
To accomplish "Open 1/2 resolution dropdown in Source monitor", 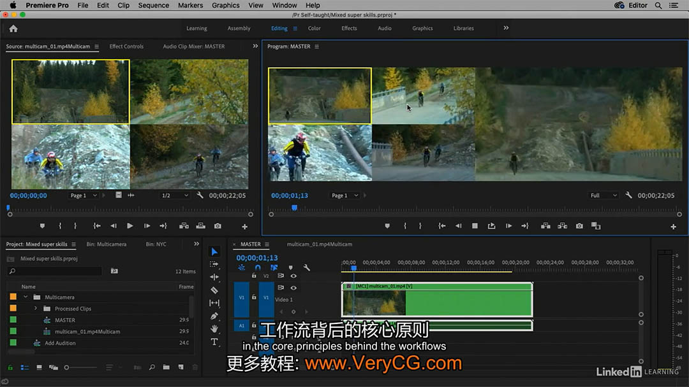I will (174, 195).
